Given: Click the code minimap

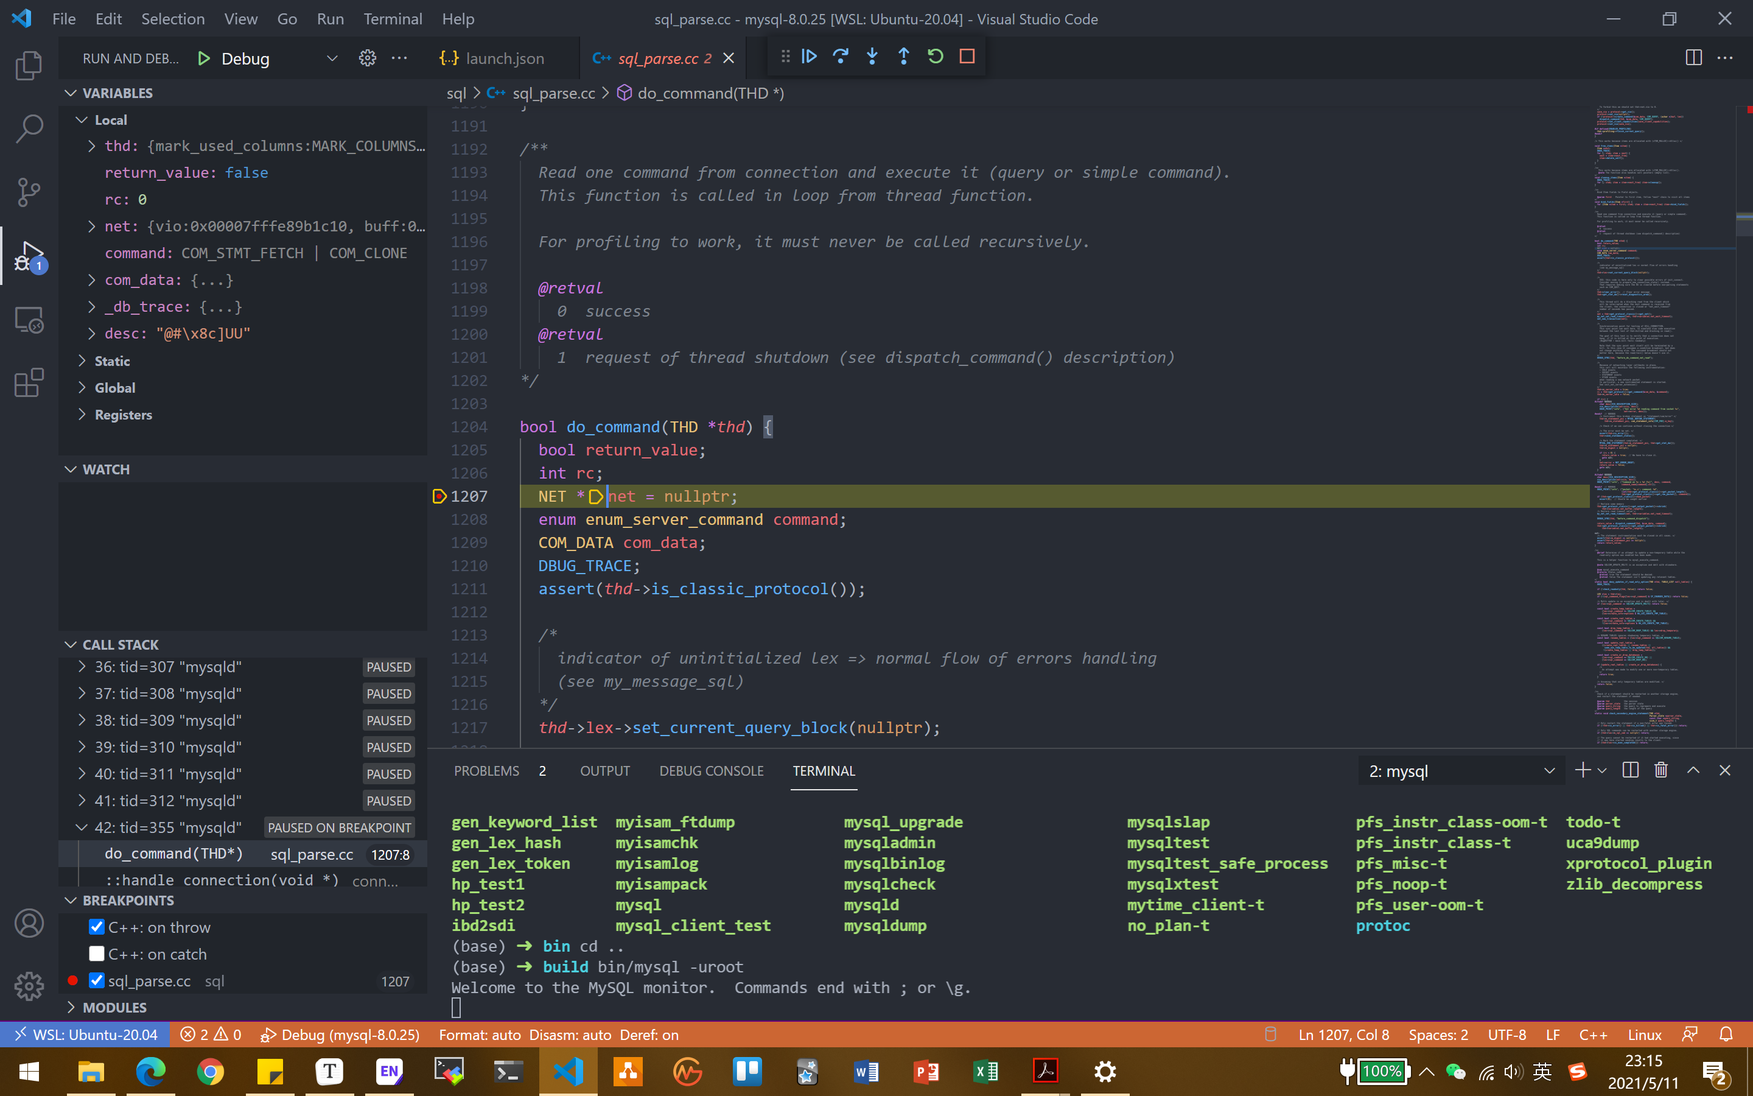Looking at the screenshot, I should (x=1663, y=426).
